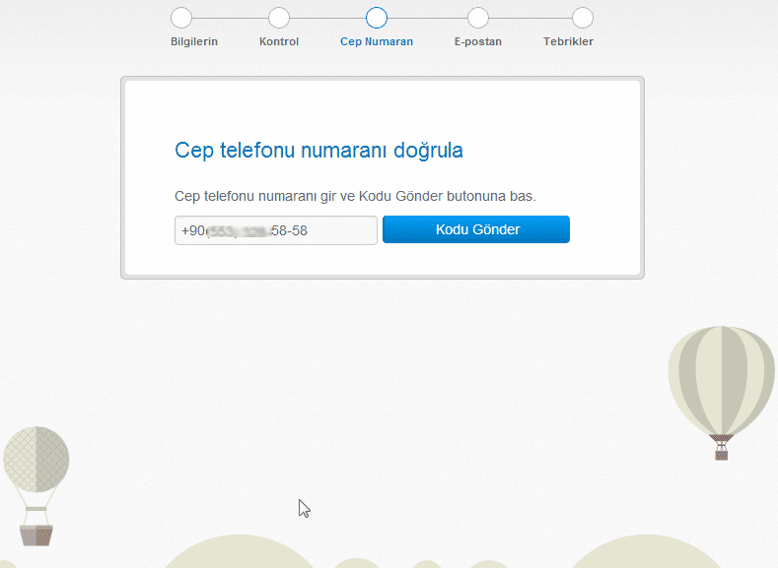The height and width of the screenshot is (568, 778).
Task: Select the Bilgilerin step circle
Action: tap(181, 18)
